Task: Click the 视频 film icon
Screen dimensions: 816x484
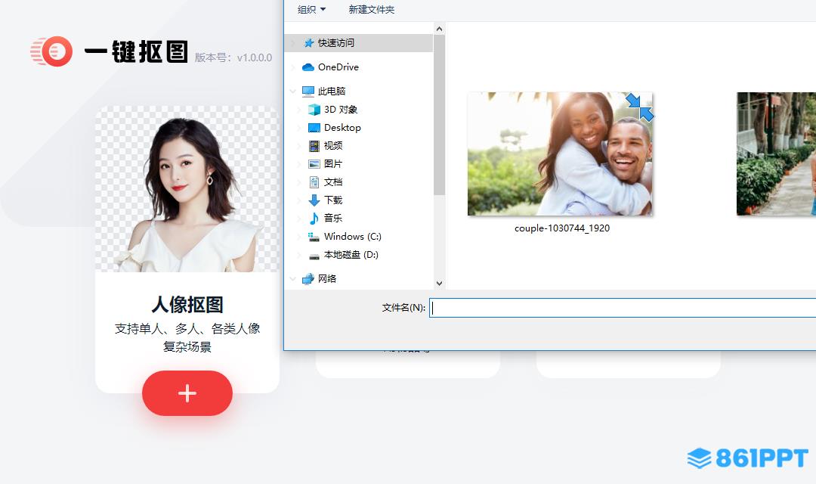Action: [314, 146]
